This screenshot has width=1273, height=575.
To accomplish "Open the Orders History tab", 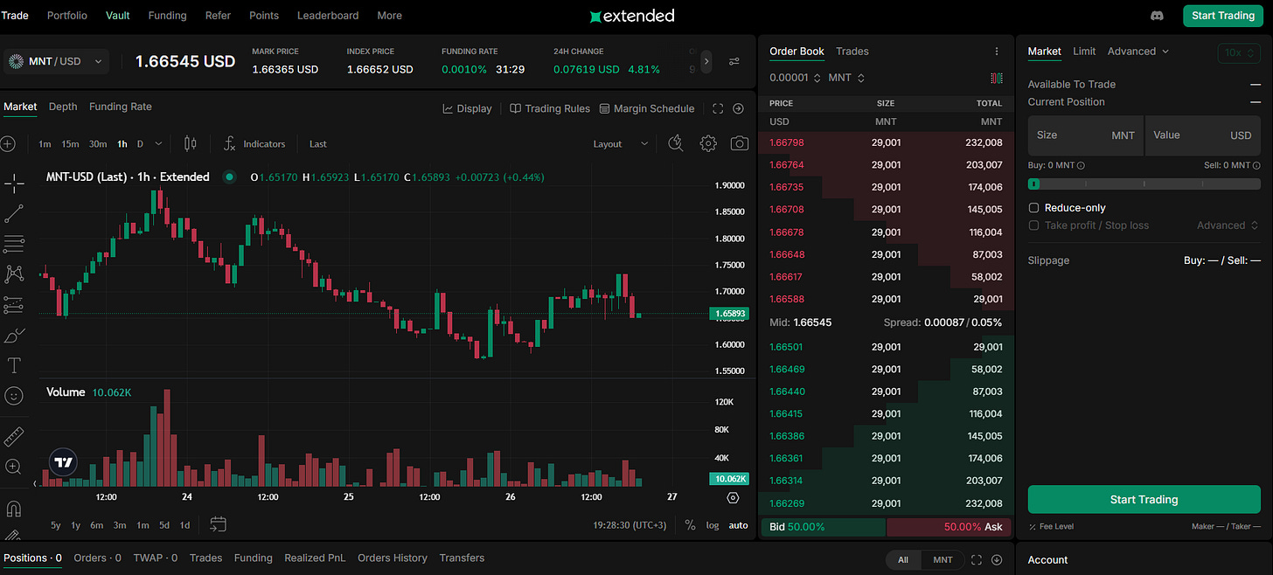I will [x=393, y=558].
